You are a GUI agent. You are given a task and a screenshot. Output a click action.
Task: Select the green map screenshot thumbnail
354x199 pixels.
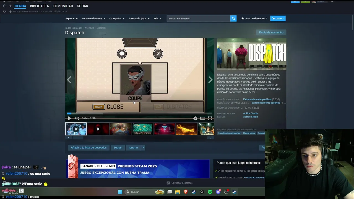click(x=142, y=129)
